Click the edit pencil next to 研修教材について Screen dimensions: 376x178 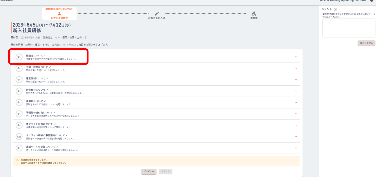click(47, 90)
